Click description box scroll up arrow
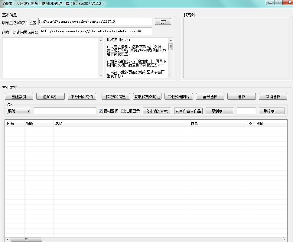 101,40
